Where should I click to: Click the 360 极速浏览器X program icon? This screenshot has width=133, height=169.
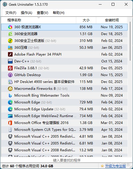pyautogui.click(x=10, y=27)
